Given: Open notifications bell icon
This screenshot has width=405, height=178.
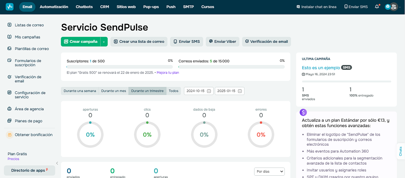Looking at the screenshot, I should tap(377, 7).
